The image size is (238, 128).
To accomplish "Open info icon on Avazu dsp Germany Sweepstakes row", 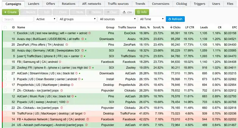I will coord(83,50).
